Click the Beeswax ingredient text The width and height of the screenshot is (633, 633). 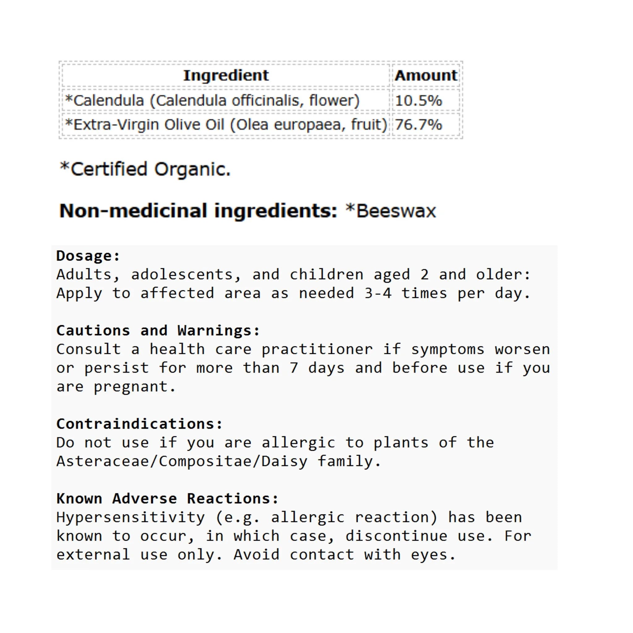pyautogui.click(x=391, y=210)
